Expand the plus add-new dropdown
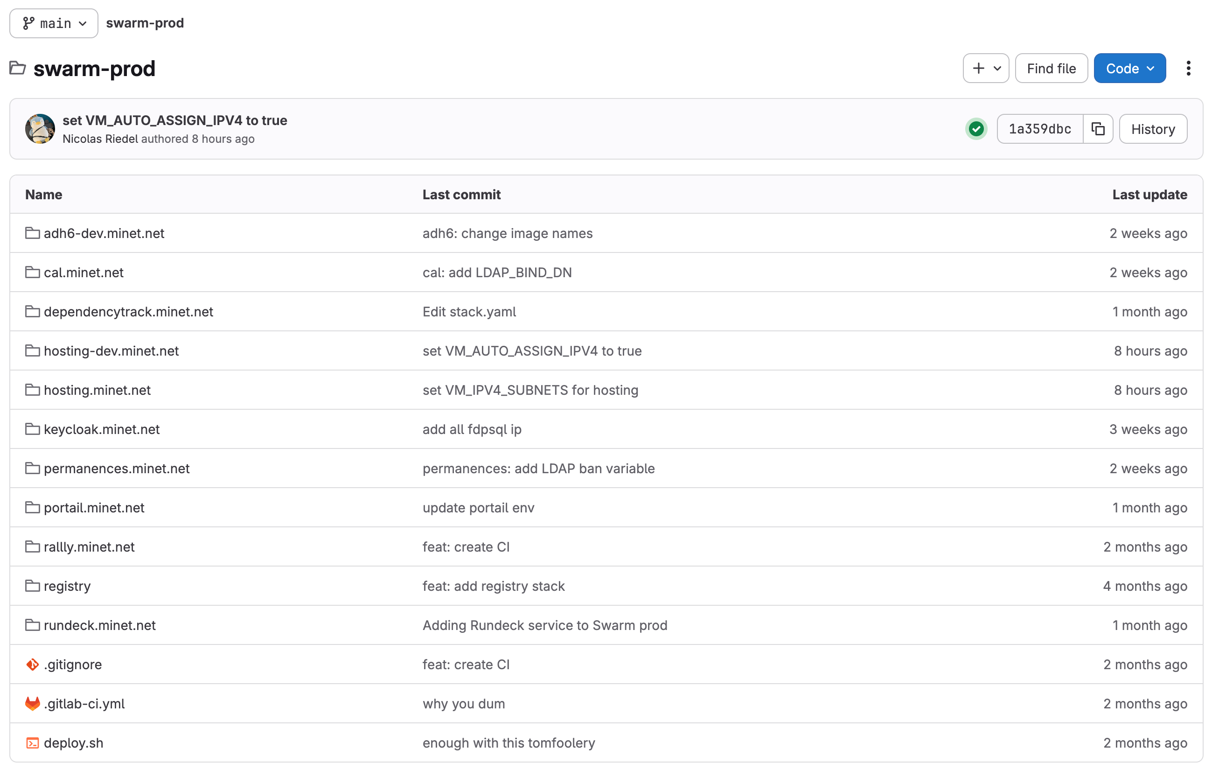Image resolution: width=1212 pixels, height=770 pixels. [x=985, y=68]
